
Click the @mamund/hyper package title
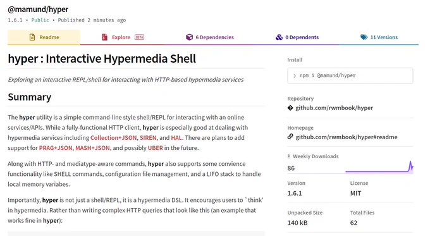point(38,9)
